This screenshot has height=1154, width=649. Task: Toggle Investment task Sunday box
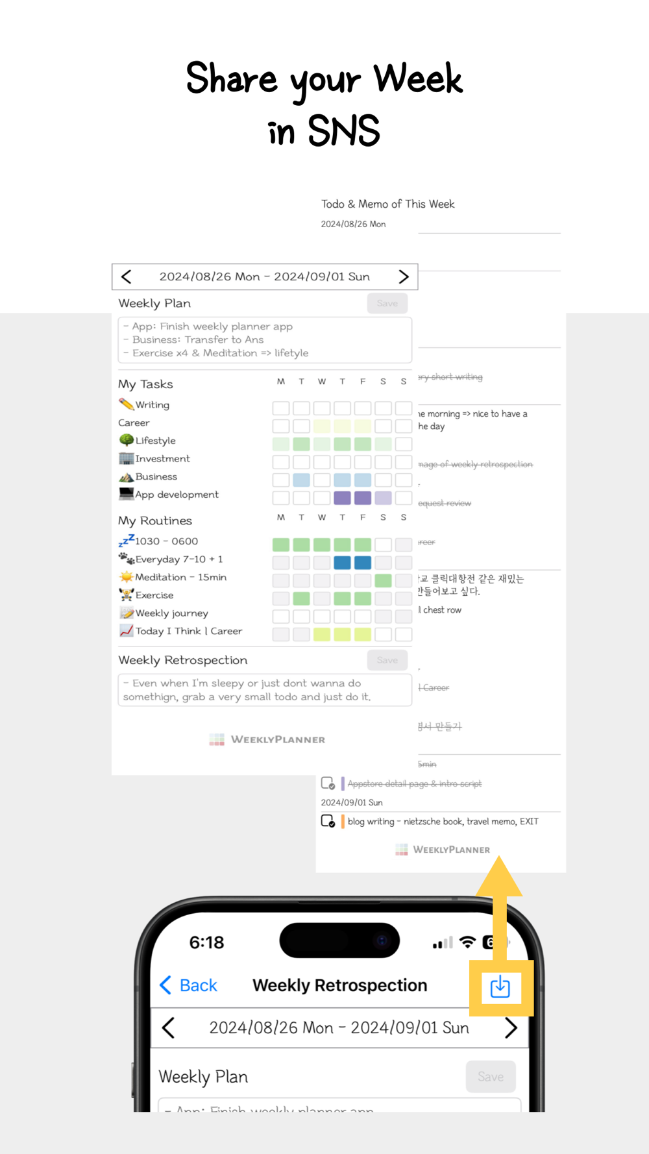[404, 462]
